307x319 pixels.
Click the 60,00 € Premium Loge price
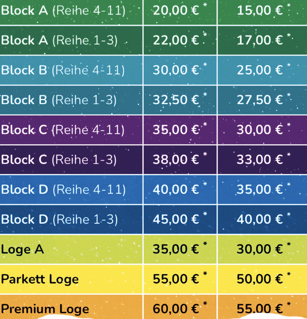(176, 309)
